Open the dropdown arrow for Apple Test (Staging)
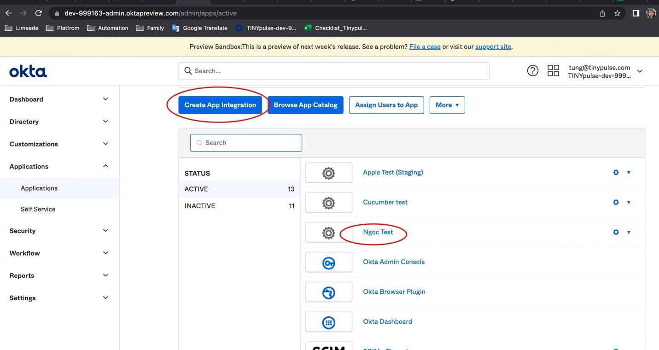The height and width of the screenshot is (350, 659). [x=629, y=173]
